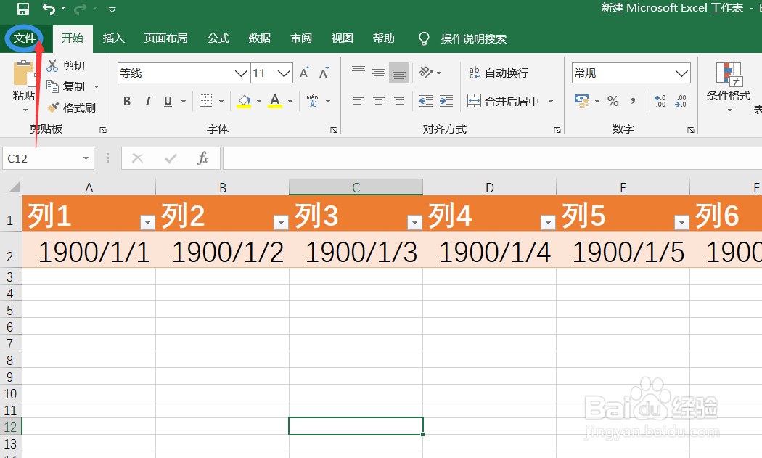Open the 常规 number format dropdown

pos(681,73)
